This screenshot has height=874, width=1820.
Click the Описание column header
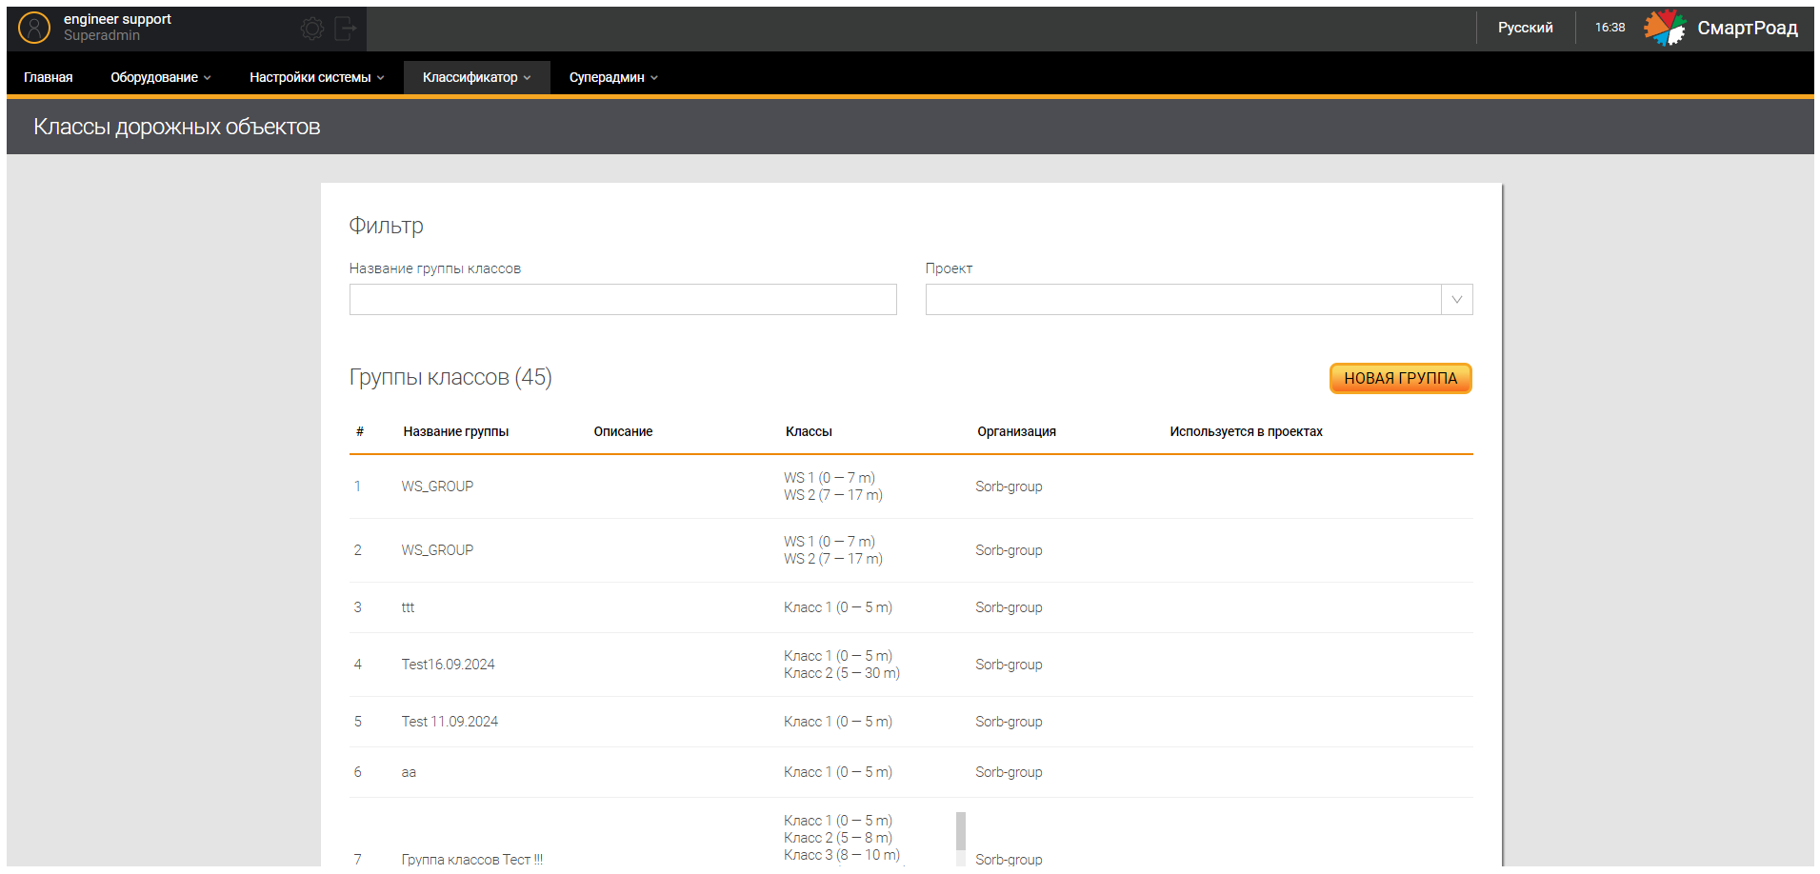pyautogui.click(x=624, y=431)
